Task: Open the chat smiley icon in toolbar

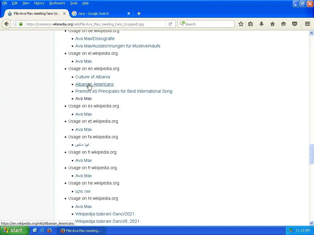Action: (283, 24)
